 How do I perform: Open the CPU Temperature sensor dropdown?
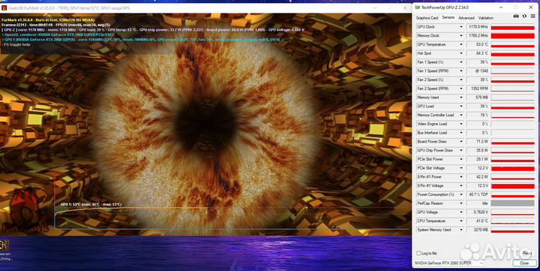461,221
